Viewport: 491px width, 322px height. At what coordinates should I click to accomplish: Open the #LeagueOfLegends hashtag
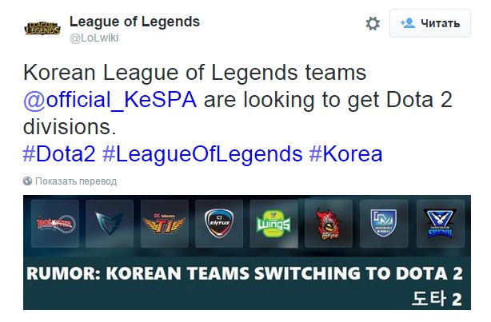point(202,155)
